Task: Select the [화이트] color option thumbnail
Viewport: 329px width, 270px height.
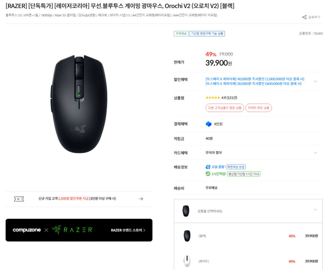Action: (x=186, y=261)
